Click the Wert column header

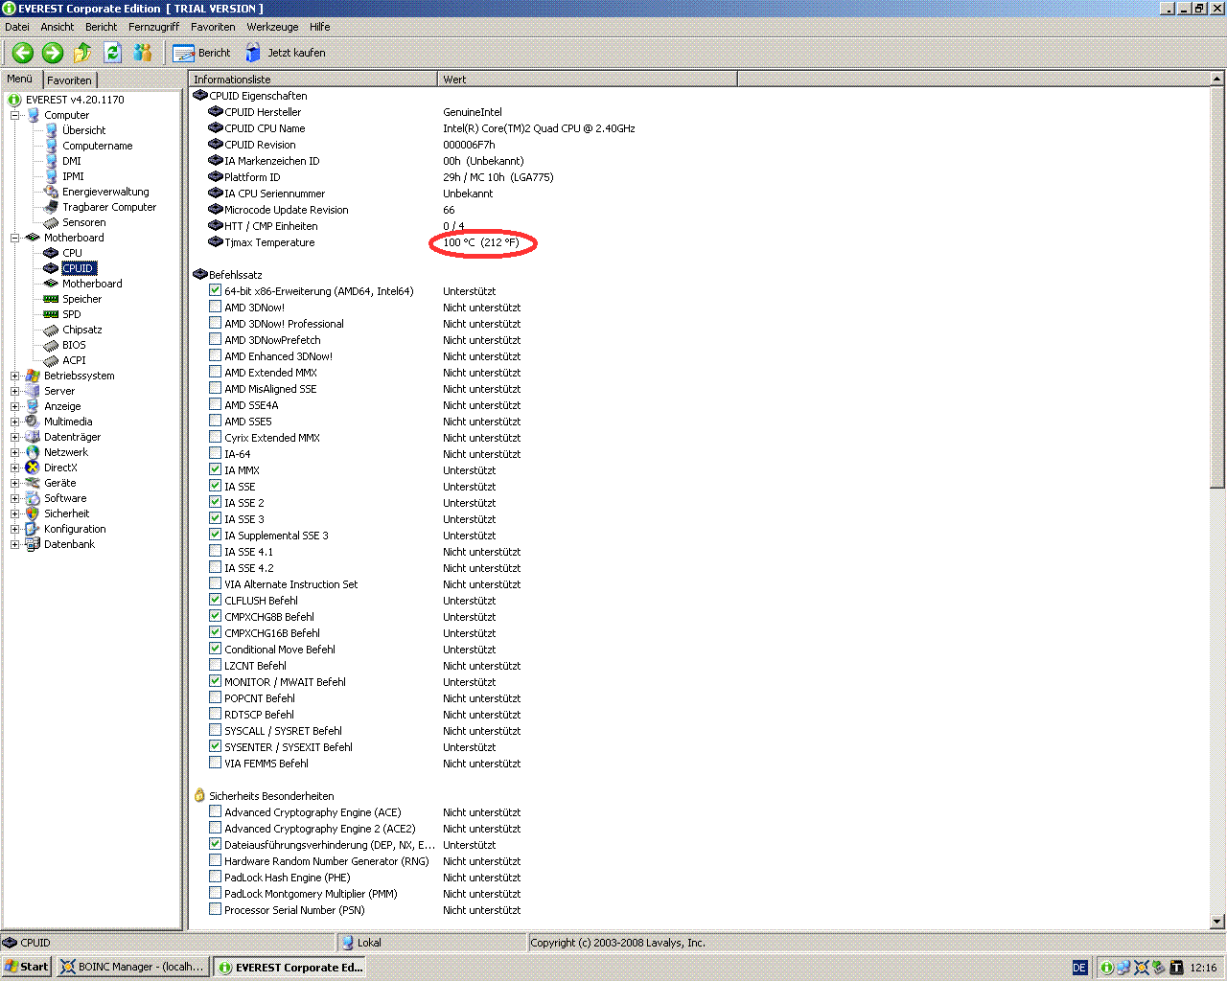tap(588, 80)
